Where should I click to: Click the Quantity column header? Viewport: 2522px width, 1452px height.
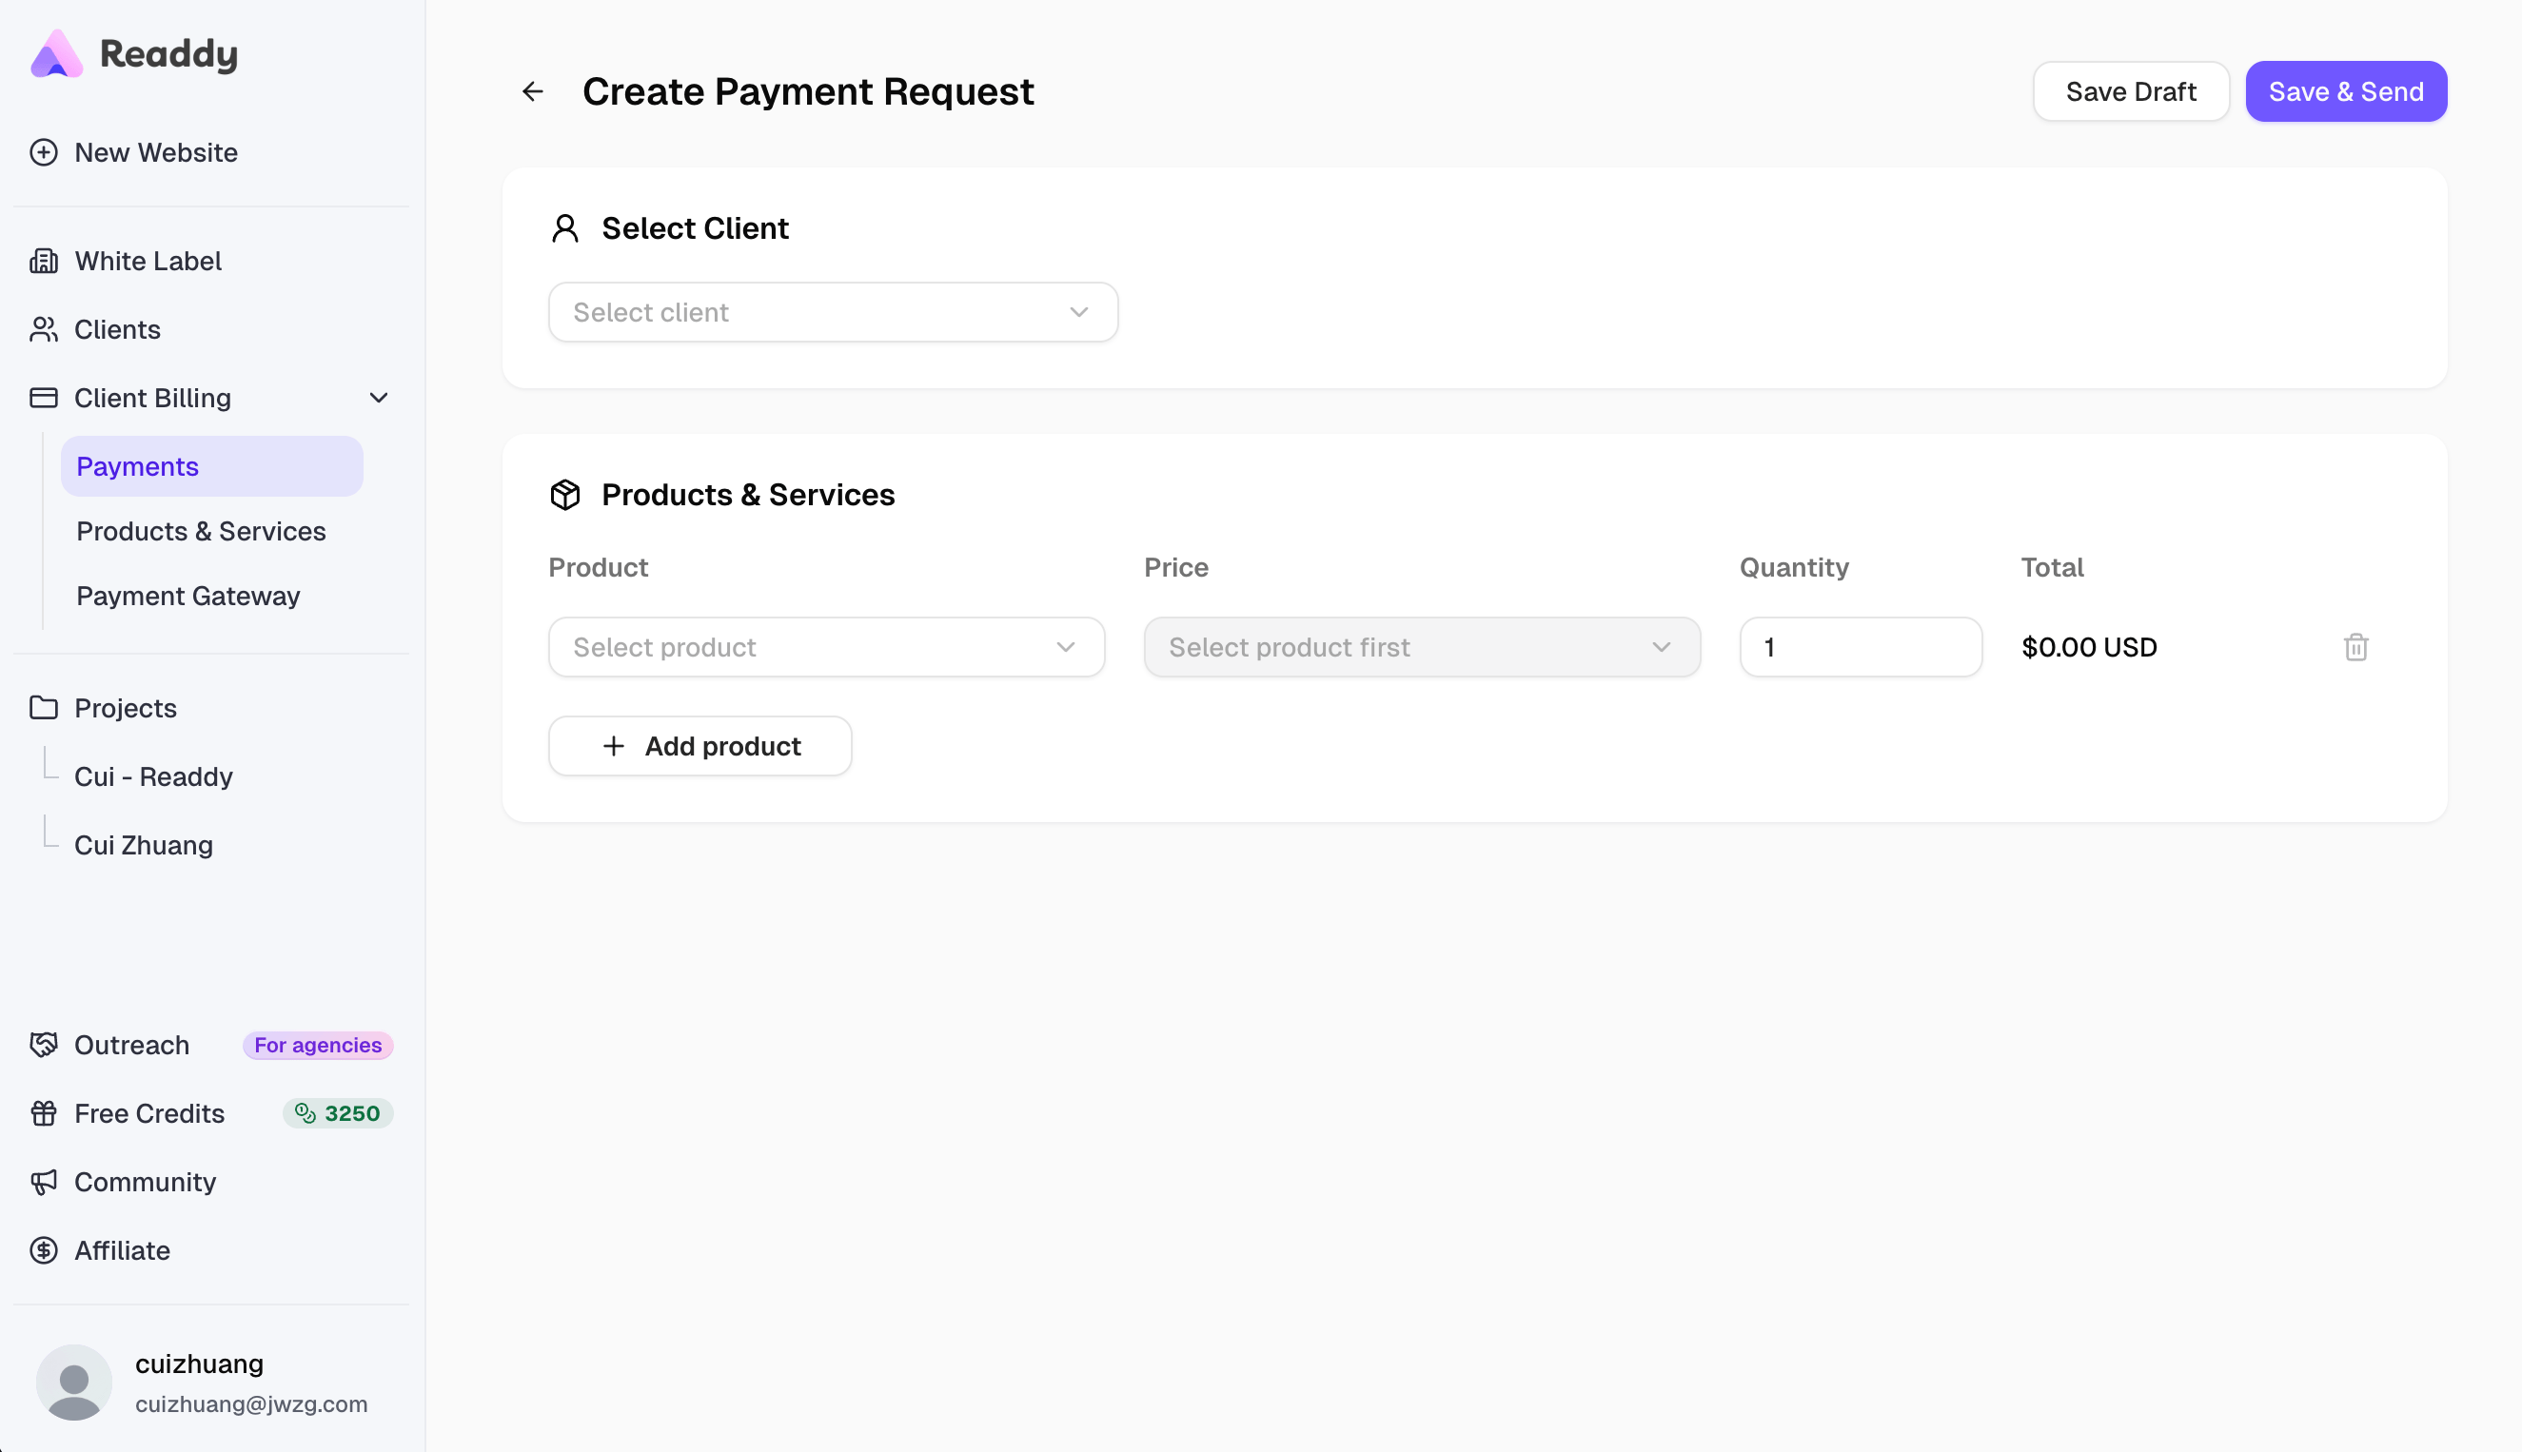coord(1794,567)
